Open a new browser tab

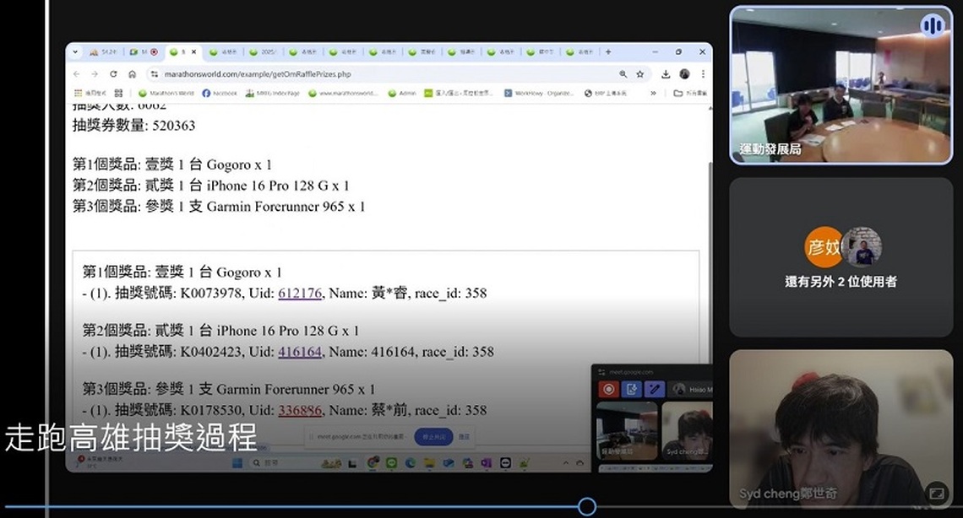click(x=608, y=52)
